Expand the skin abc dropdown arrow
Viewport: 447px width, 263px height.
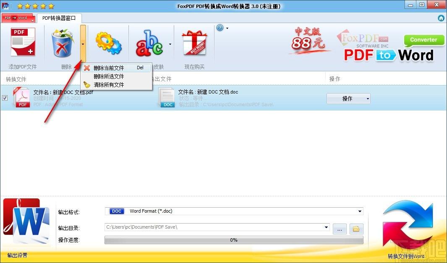pyautogui.click(x=170, y=44)
